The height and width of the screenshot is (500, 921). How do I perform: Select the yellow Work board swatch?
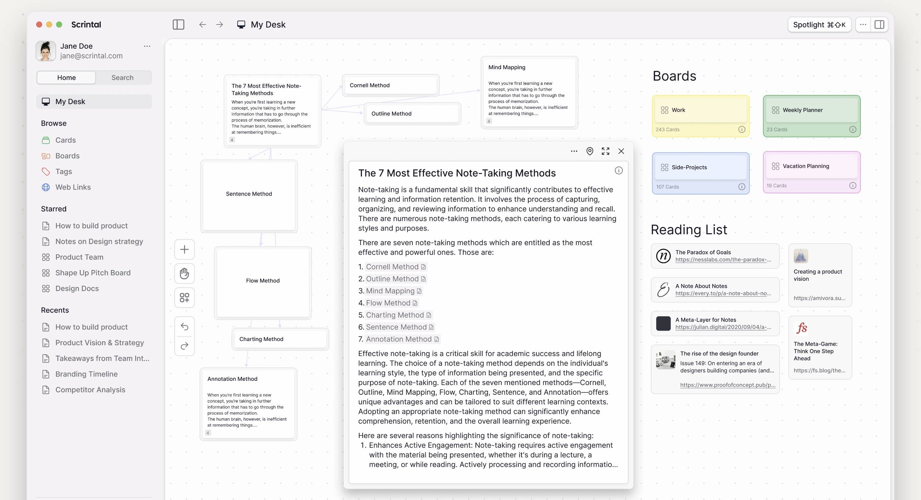click(x=700, y=110)
